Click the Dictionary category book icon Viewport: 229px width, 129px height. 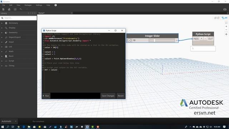[6, 23]
